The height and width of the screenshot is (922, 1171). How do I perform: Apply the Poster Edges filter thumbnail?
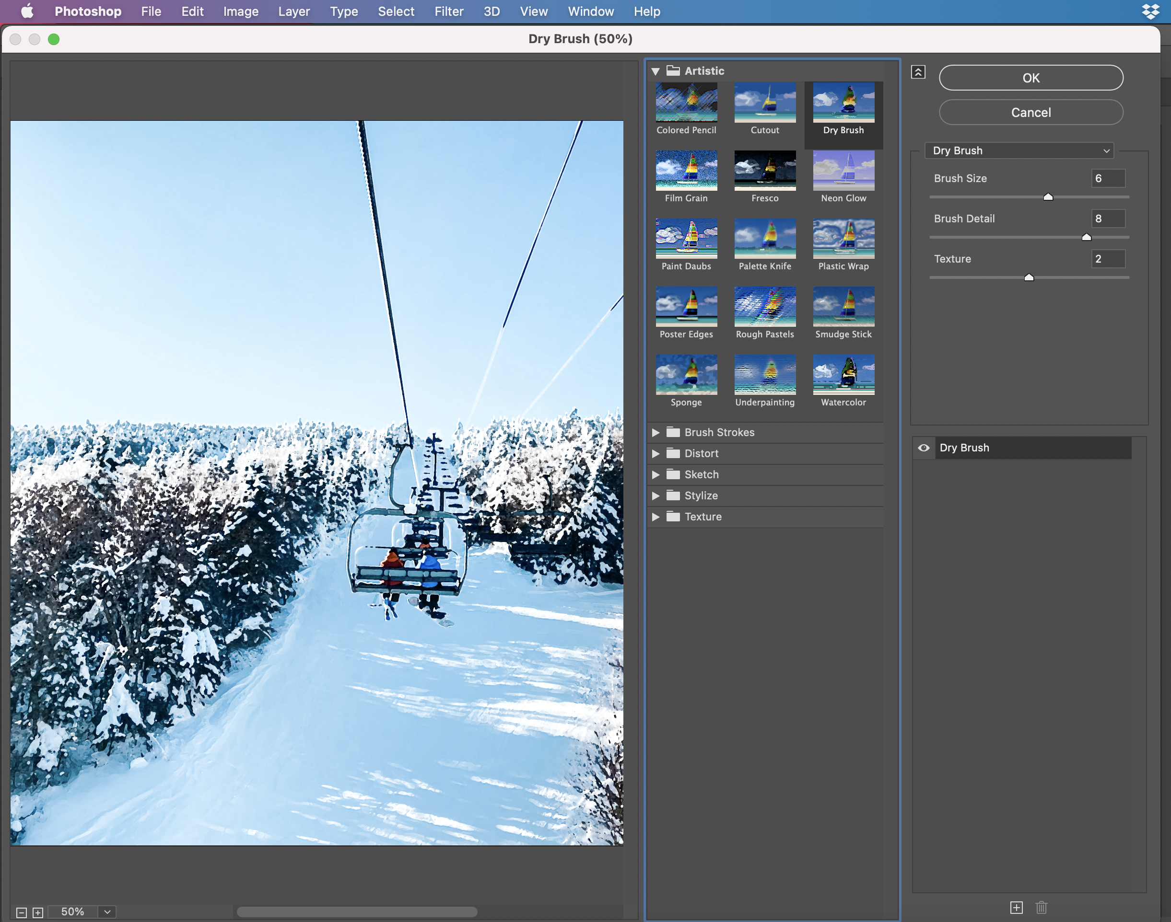coord(686,307)
